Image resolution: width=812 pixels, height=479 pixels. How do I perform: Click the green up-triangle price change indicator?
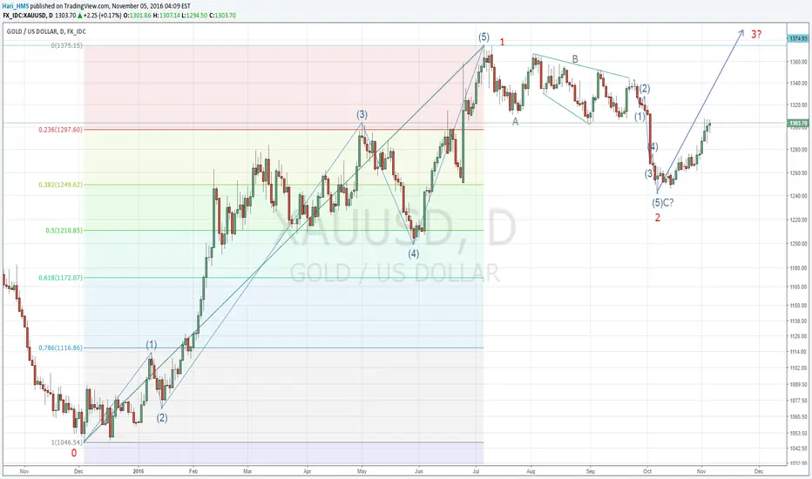click(x=79, y=16)
